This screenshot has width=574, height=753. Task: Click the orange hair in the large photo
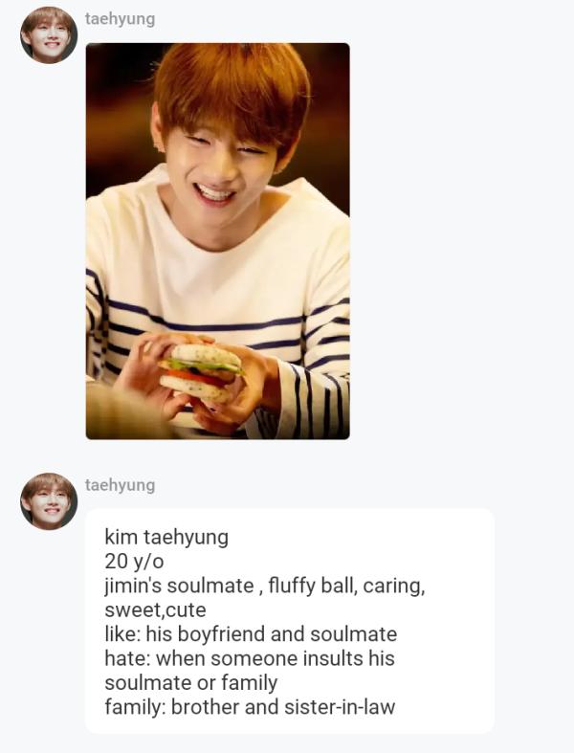231,89
